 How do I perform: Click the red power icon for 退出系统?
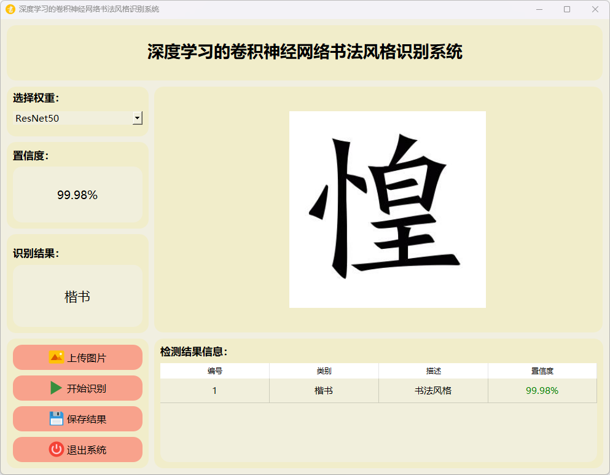[56, 449]
